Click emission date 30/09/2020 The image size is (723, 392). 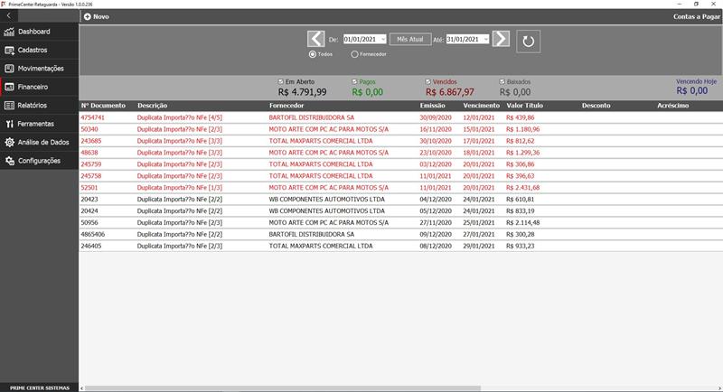pos(436,117)
